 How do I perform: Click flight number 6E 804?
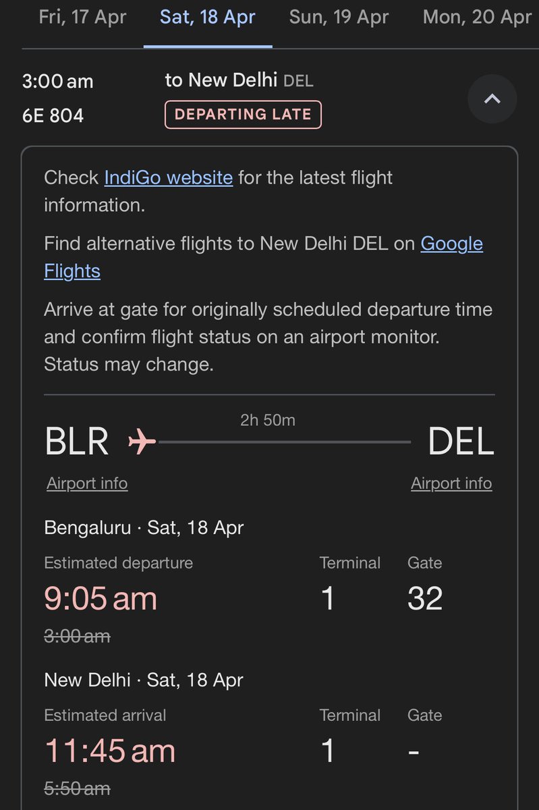click(x=53, y=115)
